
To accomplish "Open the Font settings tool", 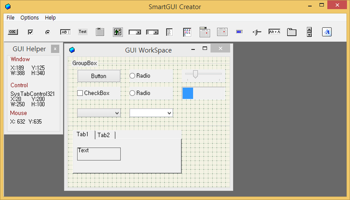I will [327, 32].
